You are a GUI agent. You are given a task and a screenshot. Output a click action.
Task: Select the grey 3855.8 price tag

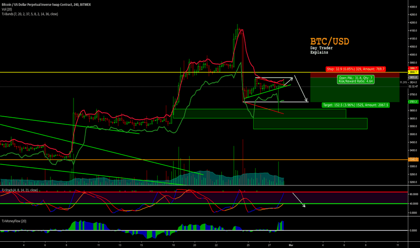[413, 77]
